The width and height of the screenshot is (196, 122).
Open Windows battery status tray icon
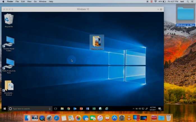137,109
